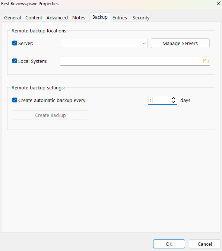
Task: Uncheck the Server backup location checkbox
Action: 15,43
